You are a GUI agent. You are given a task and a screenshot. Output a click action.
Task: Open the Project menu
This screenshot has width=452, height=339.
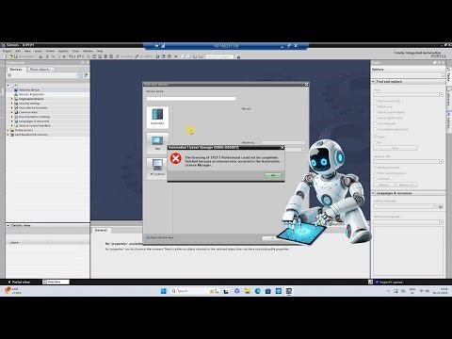[x=7, y=51]
